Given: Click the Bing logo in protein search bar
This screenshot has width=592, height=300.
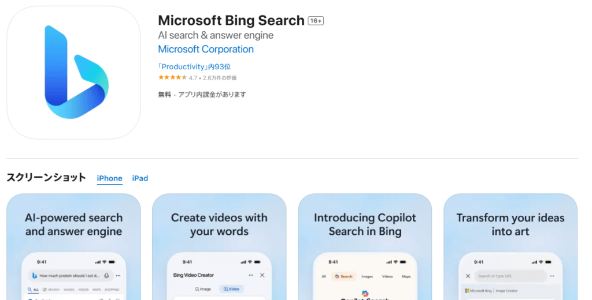Looking at the screenshot, I should coord(35,276).
